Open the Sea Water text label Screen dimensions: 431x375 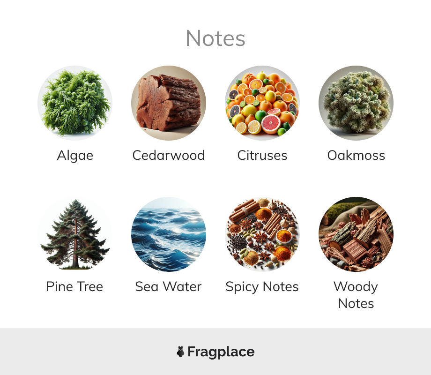click(168, 286)
